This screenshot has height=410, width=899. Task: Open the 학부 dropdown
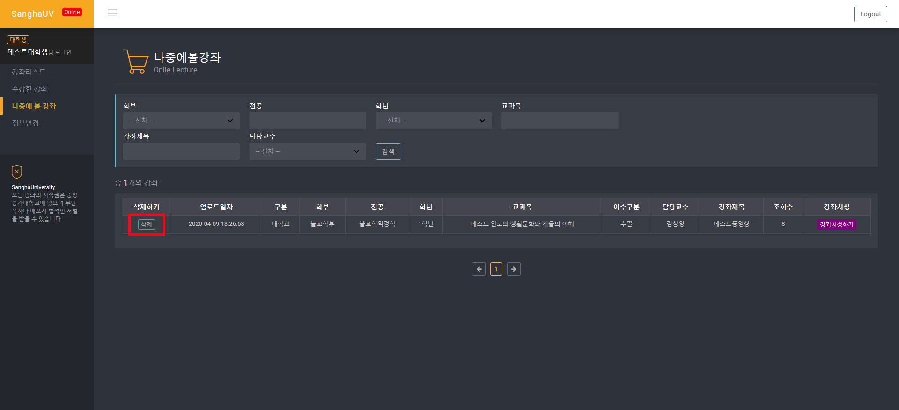click(x=181, y=121)
